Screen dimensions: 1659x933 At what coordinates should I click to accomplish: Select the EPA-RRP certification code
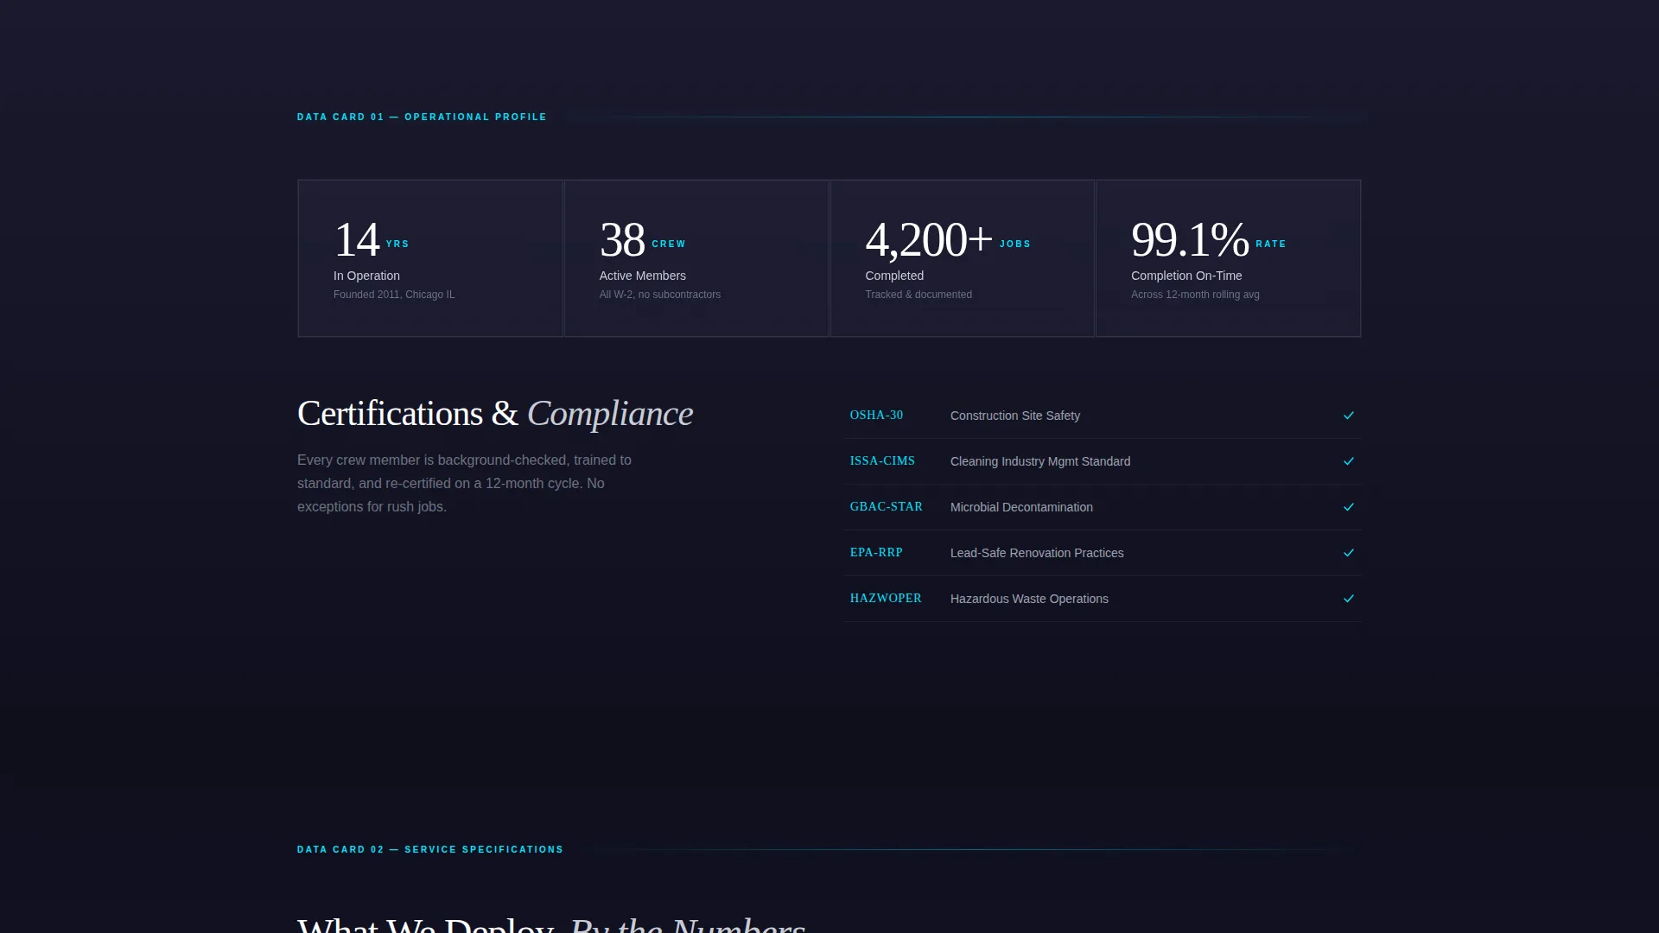(876, 553)
